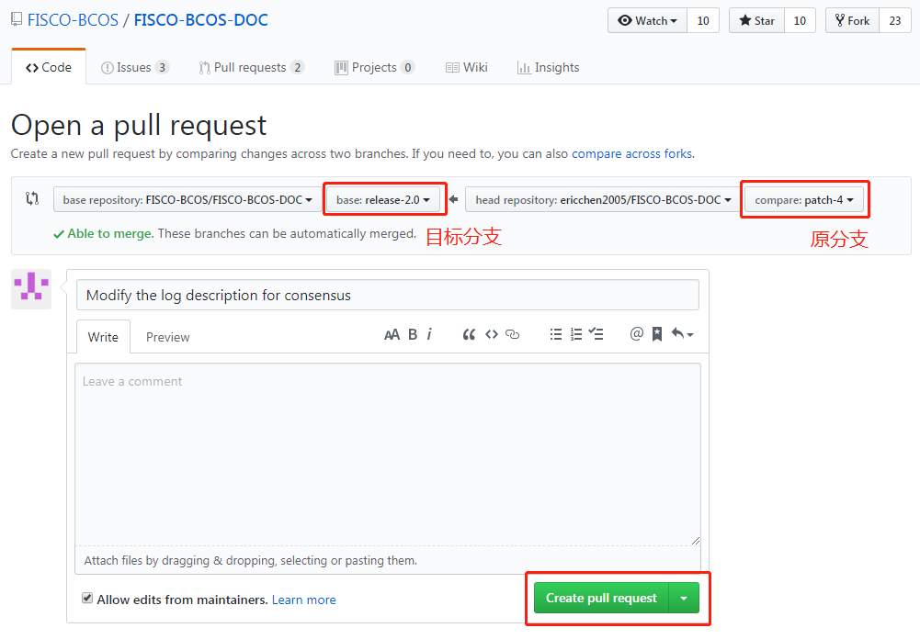Click the Create pull request button
The image size is (920, 639).
pos(601,598)
